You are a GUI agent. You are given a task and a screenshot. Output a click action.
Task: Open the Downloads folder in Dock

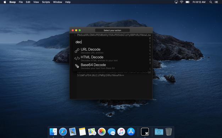tap(159, 132)
